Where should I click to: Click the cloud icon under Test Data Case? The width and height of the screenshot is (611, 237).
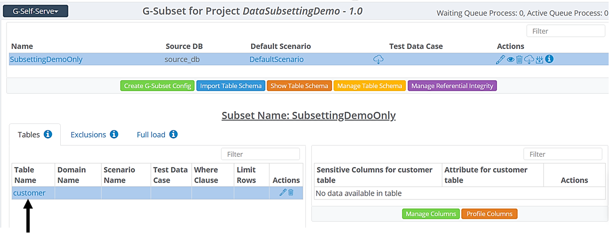(x=378, y=60)
